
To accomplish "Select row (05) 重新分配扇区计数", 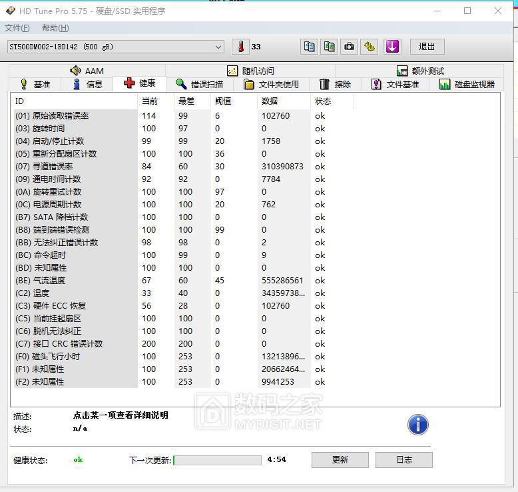I will (x=182, y=154).
